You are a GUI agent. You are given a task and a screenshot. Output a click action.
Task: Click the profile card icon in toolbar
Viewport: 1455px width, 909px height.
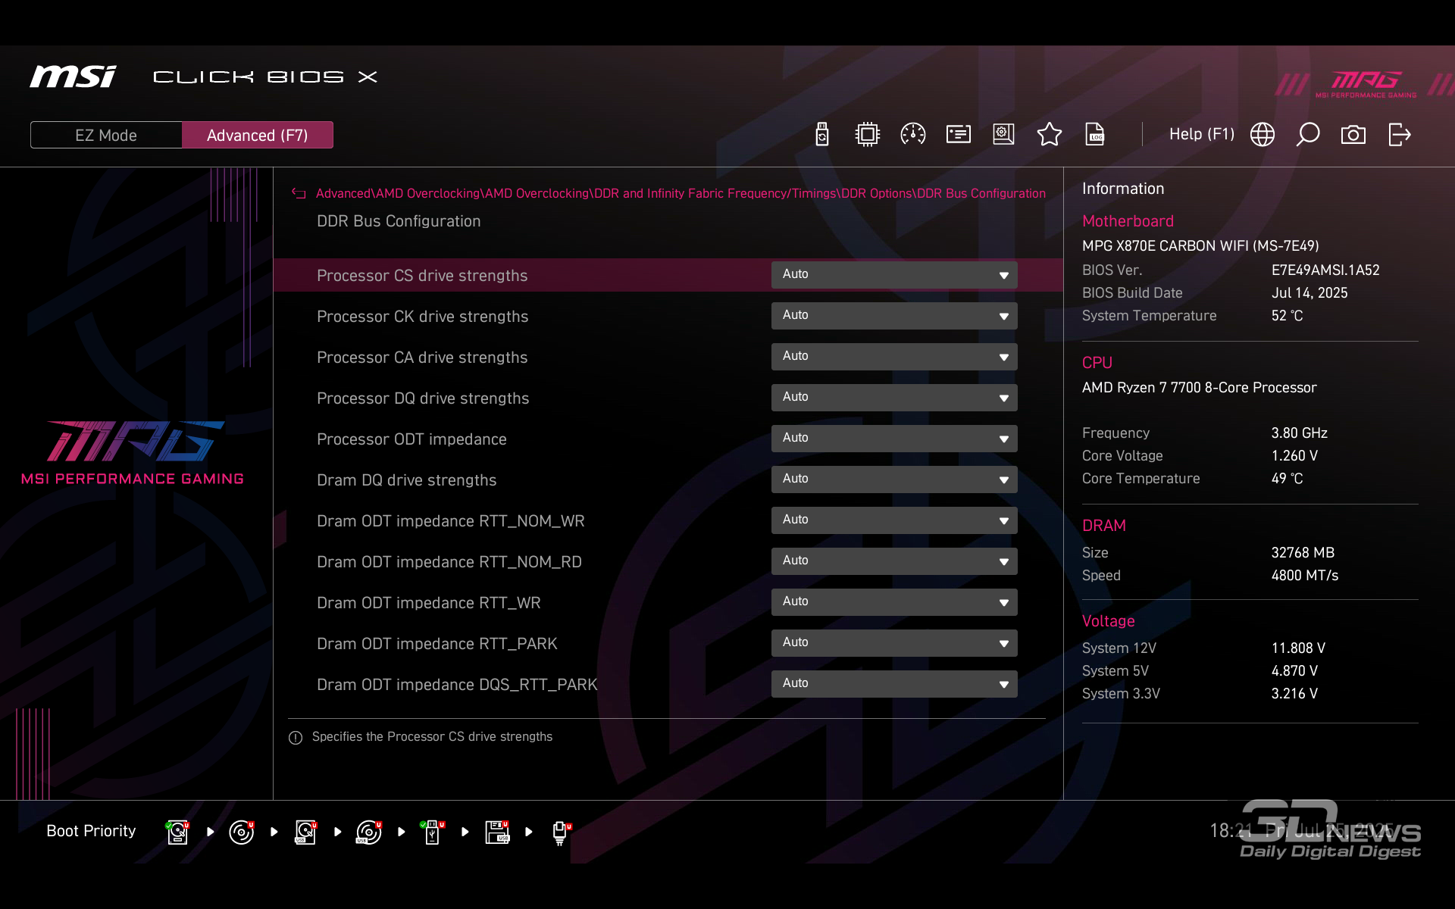(x=958, y=135)
